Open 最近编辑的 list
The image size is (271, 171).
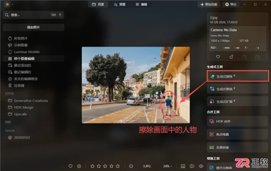33,72
